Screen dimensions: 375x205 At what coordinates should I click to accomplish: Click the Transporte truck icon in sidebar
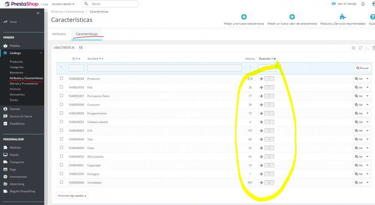[x=5, y=162]
